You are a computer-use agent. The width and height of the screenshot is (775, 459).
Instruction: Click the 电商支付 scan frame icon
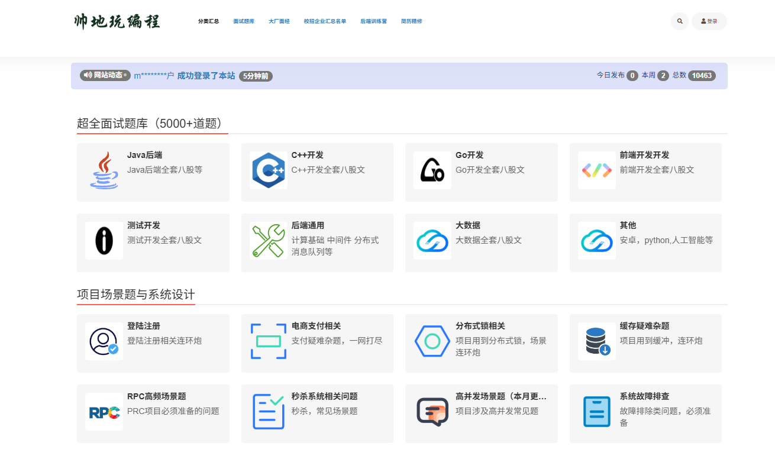[x=269, y=341]
